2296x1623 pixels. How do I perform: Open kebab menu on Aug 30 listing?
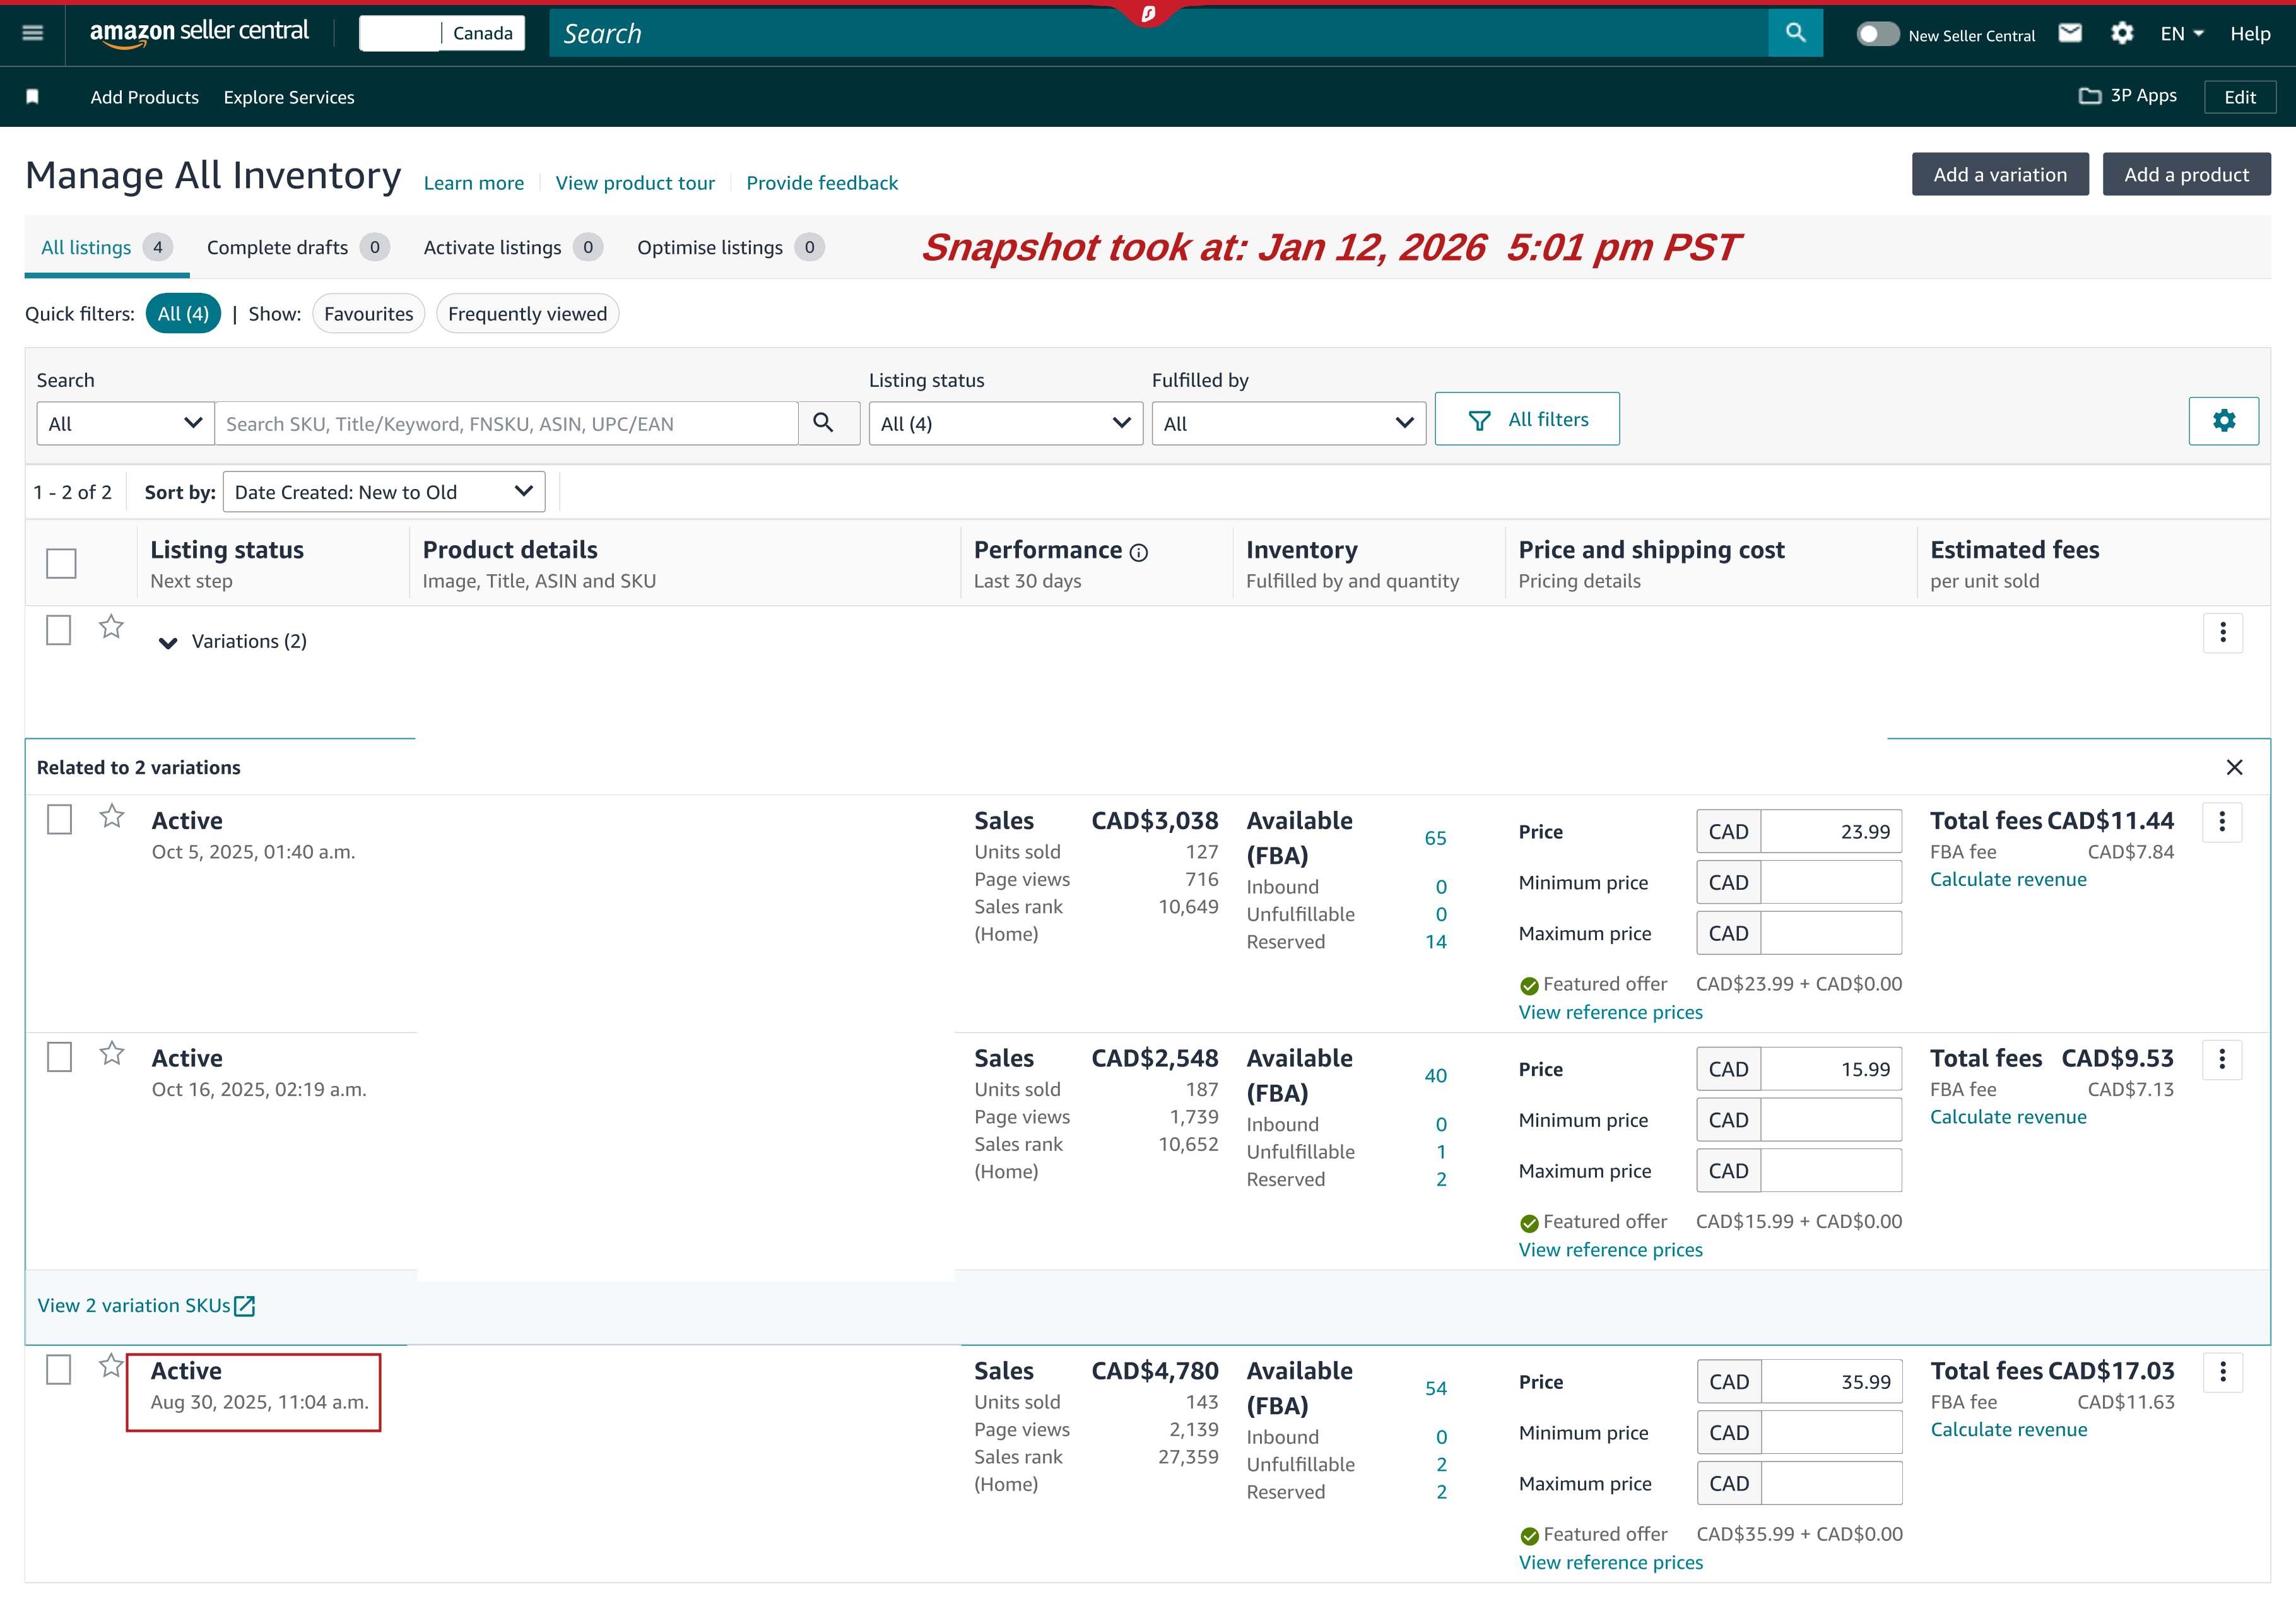[x=2222, y=1373]
